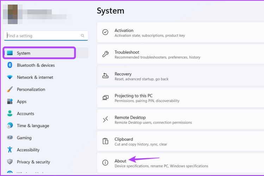Click the Remote Desktop arrows icon
The height and width of the screenshot is (176, 264).
[x=105, y=119]
